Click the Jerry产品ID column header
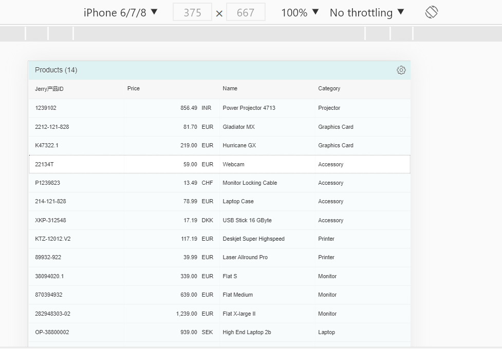 click(49, 89)
